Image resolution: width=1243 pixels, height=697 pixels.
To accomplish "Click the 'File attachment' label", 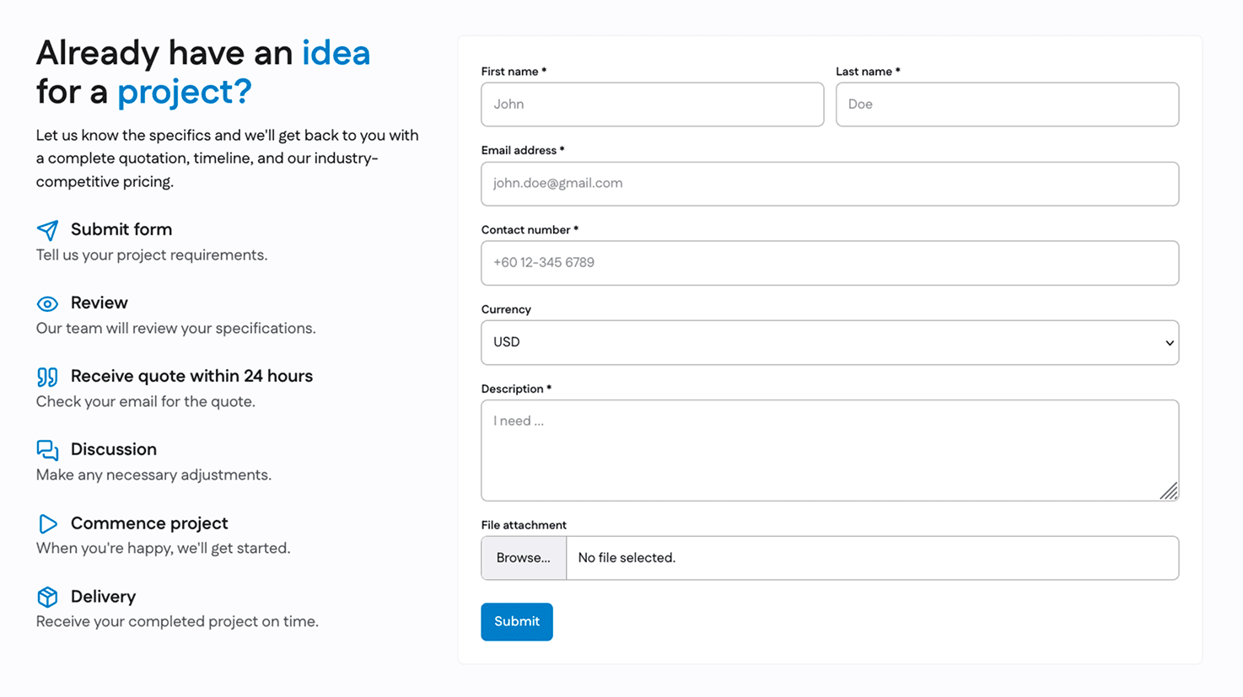I will click(x=524, y=525).
